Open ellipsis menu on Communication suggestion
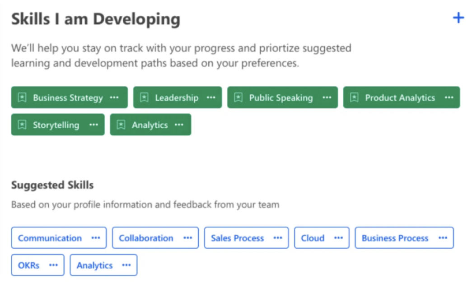Viewport: 472px width, 283px height. [x=96, y=238]
